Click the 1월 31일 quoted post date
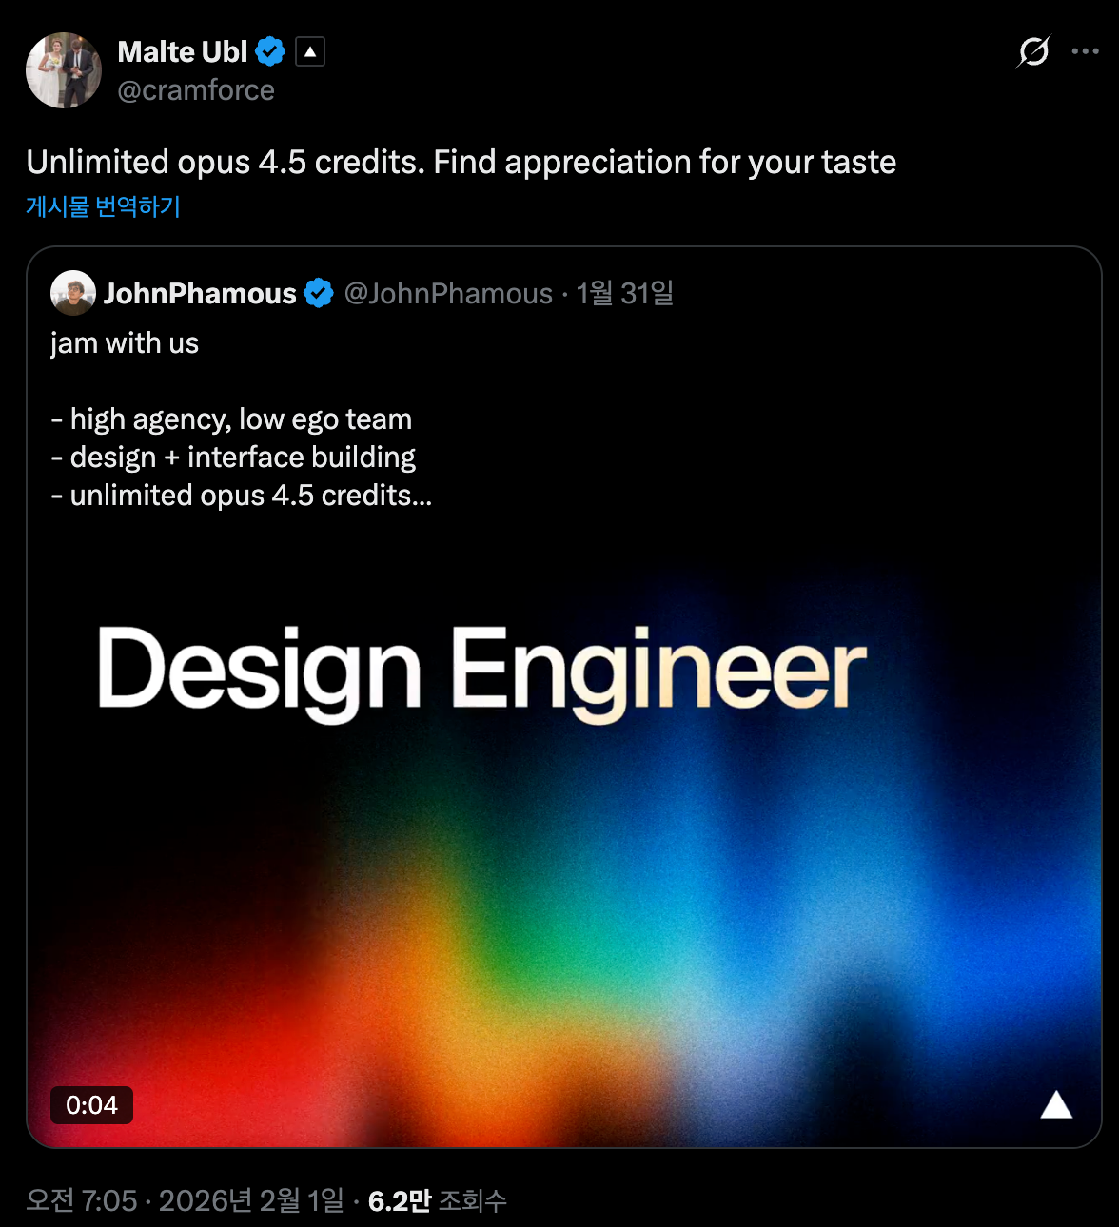This screenshot has height=1227, width=1119. (625, 293)
